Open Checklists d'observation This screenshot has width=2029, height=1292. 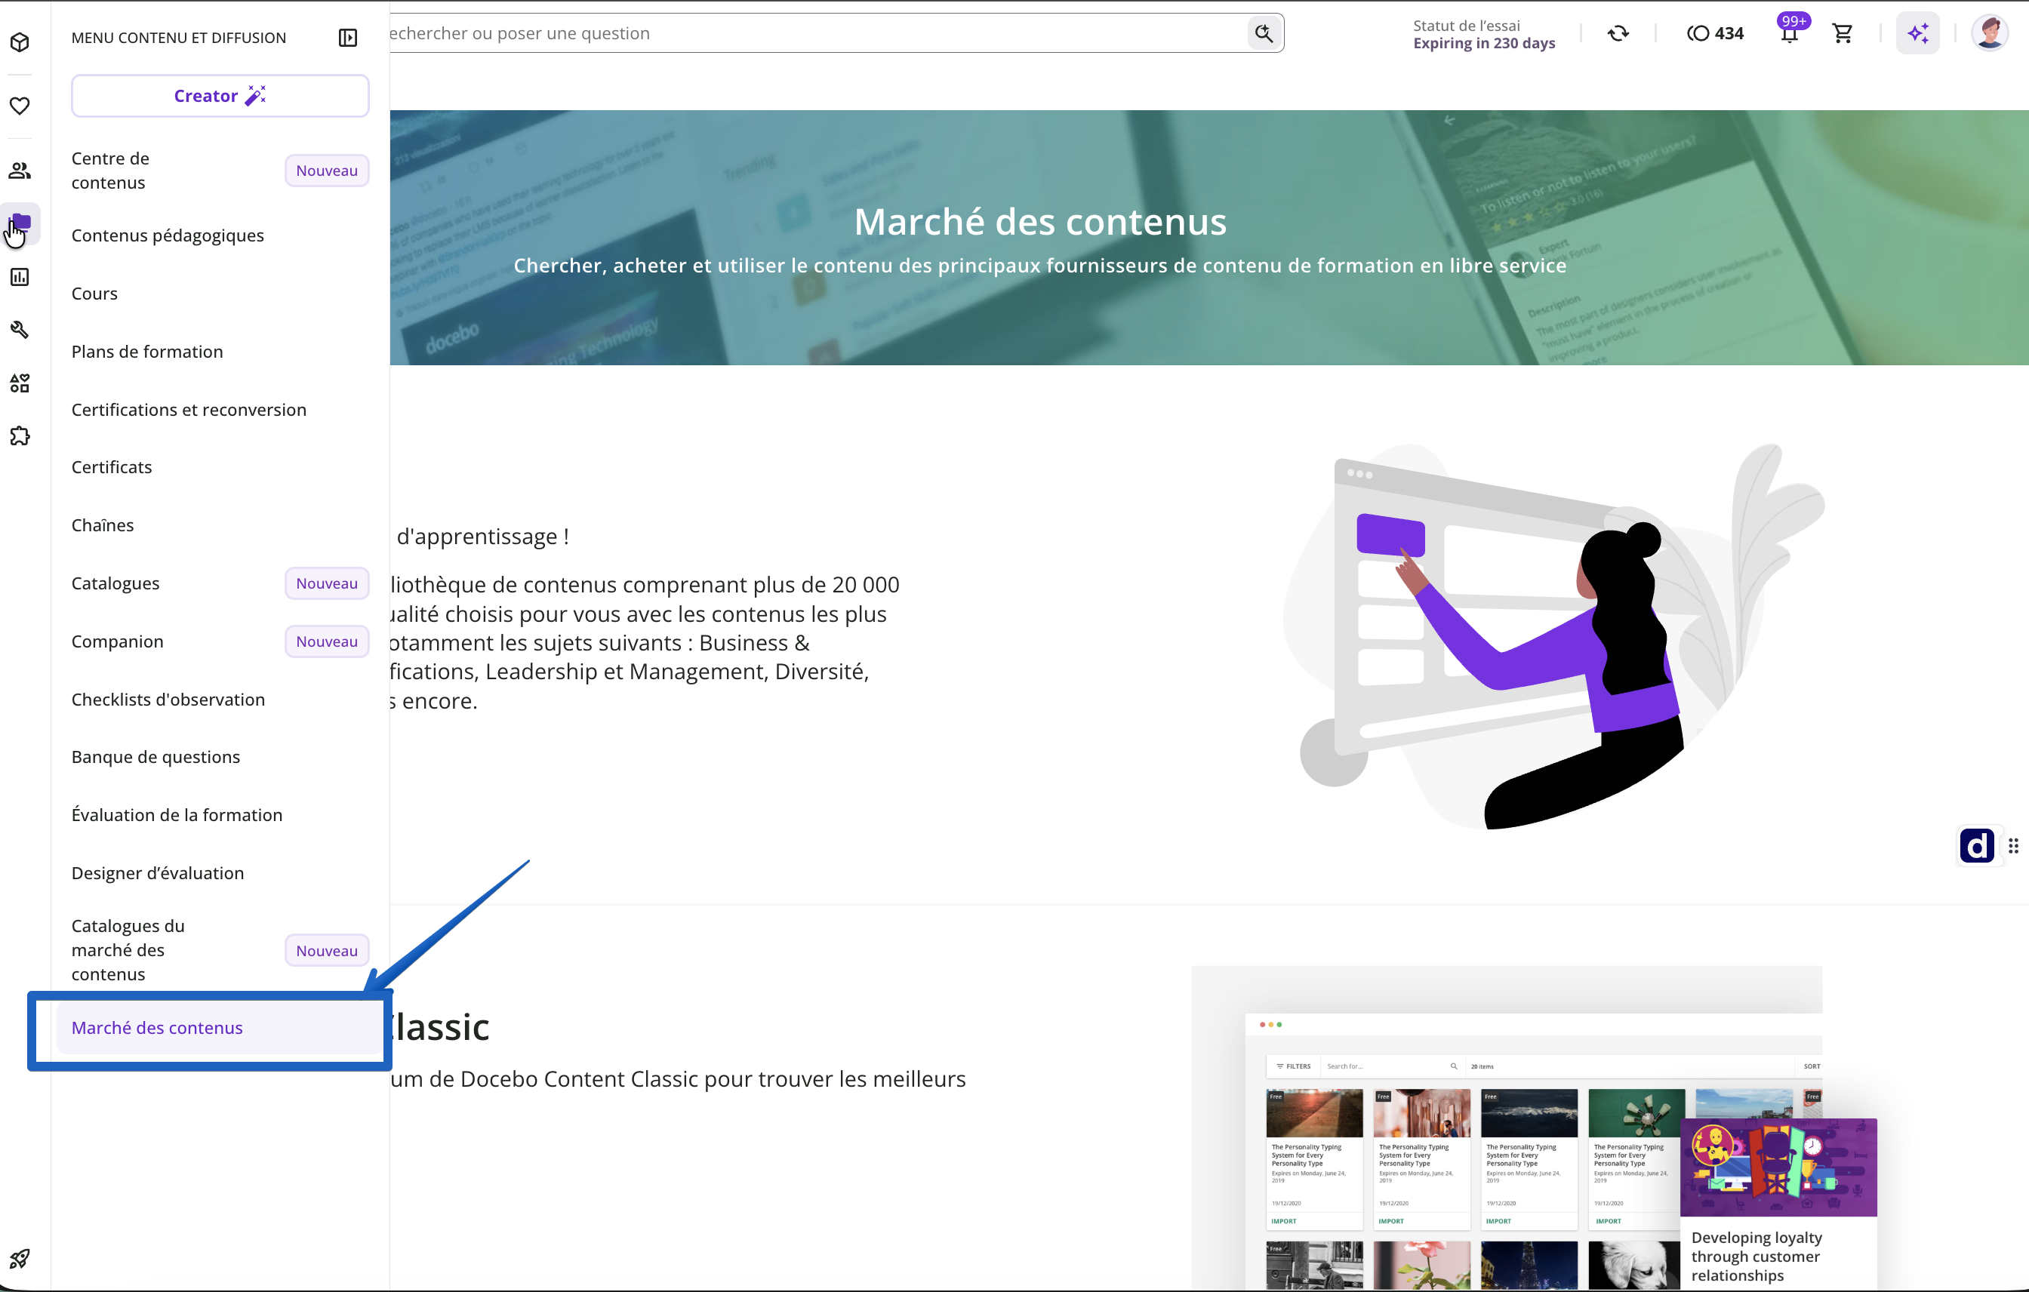[220, 699]
